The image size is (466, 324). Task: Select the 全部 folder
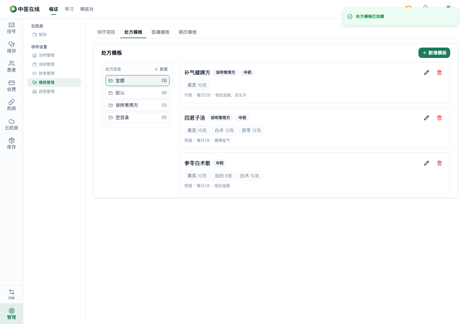tap(138, 81)
